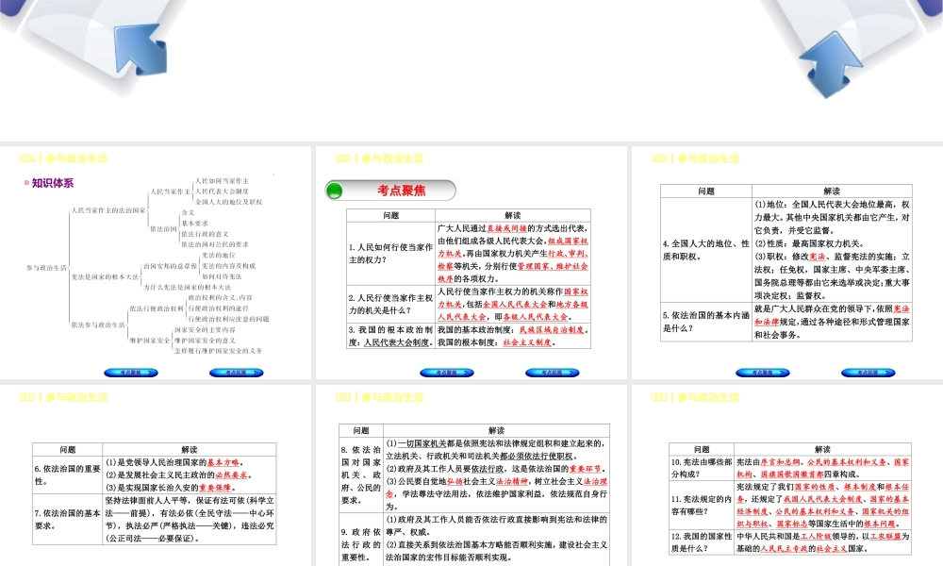Viewport: 943px width, 566px height.
Task: Select node 治国安邦的总章程
Action: 170,266
